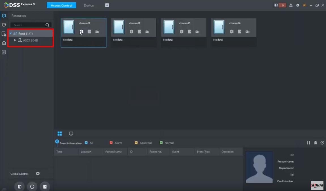The image size is (326, 191).
Task: Open the user account icon
Action: pyautogui.click(x=291, y=5)
